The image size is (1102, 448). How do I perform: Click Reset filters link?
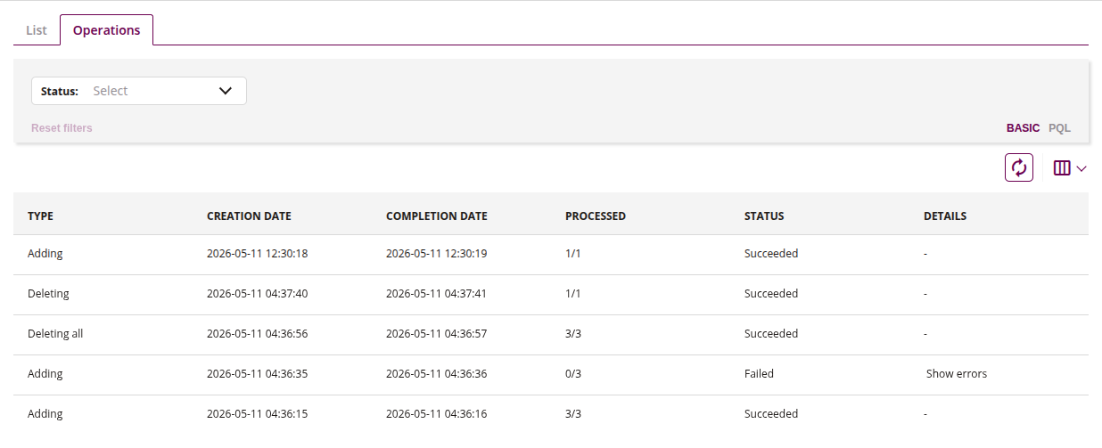click(62, 128)
